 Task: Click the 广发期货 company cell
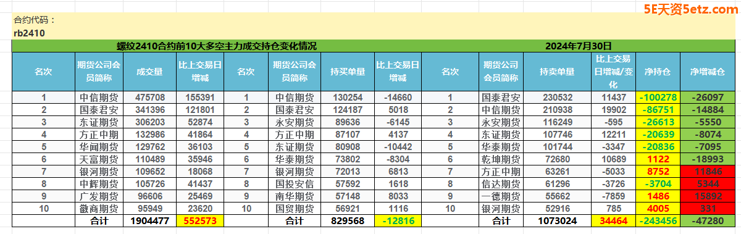99,196
